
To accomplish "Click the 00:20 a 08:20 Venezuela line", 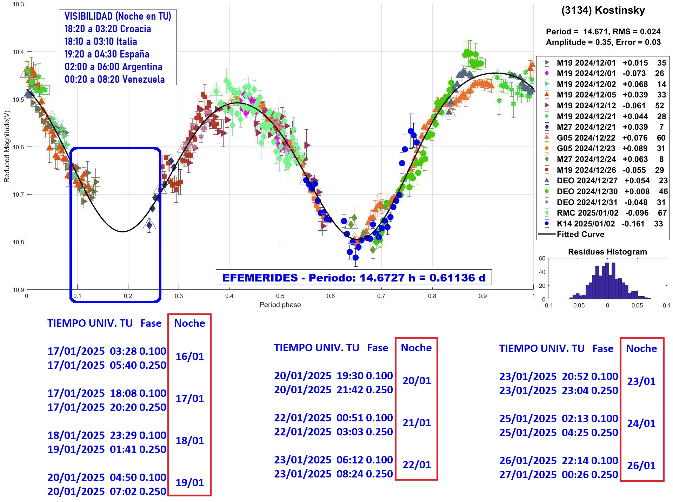I will (x=115, y=79).
